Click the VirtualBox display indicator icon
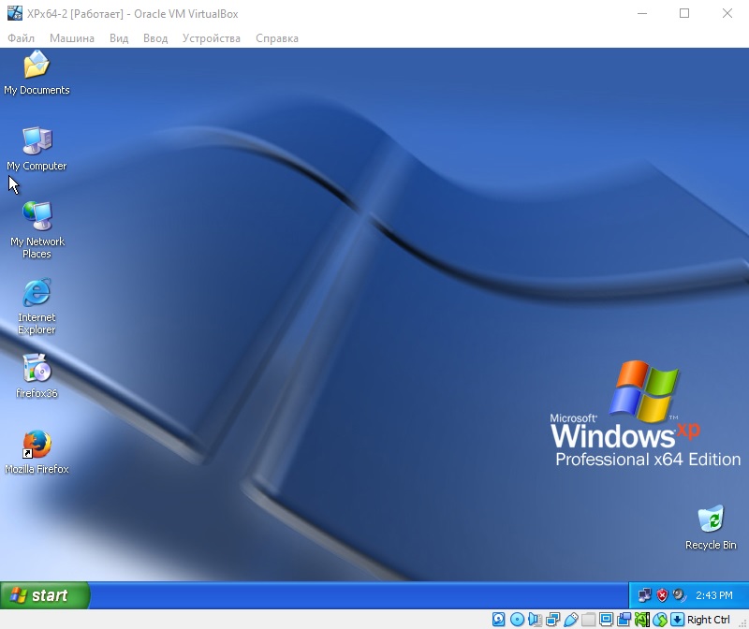 (x=606, y=620)
